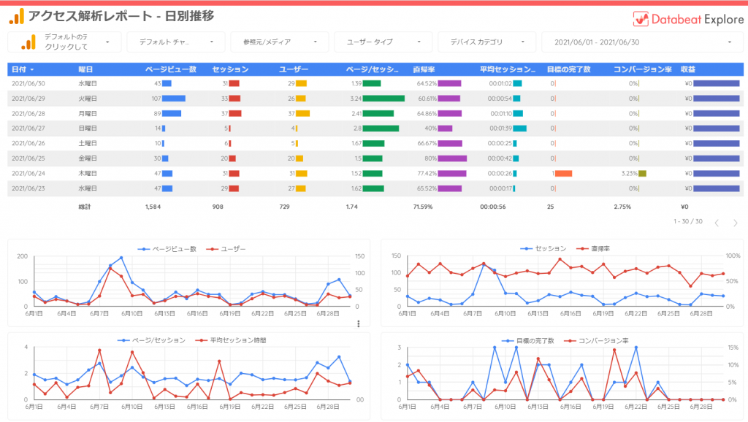Toggle 平均セッション時間 legend in bottom-left chart

point(231,340)
